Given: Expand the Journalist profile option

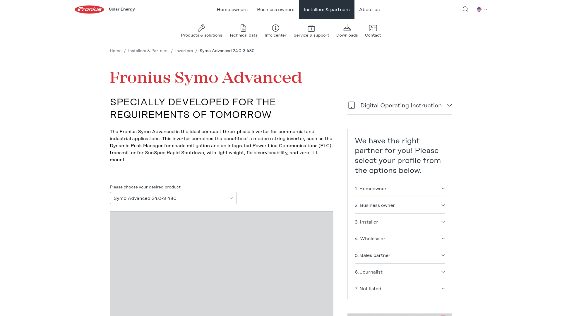Looking at the screenshot, I should pyautogui.click(x=400, y=272).
